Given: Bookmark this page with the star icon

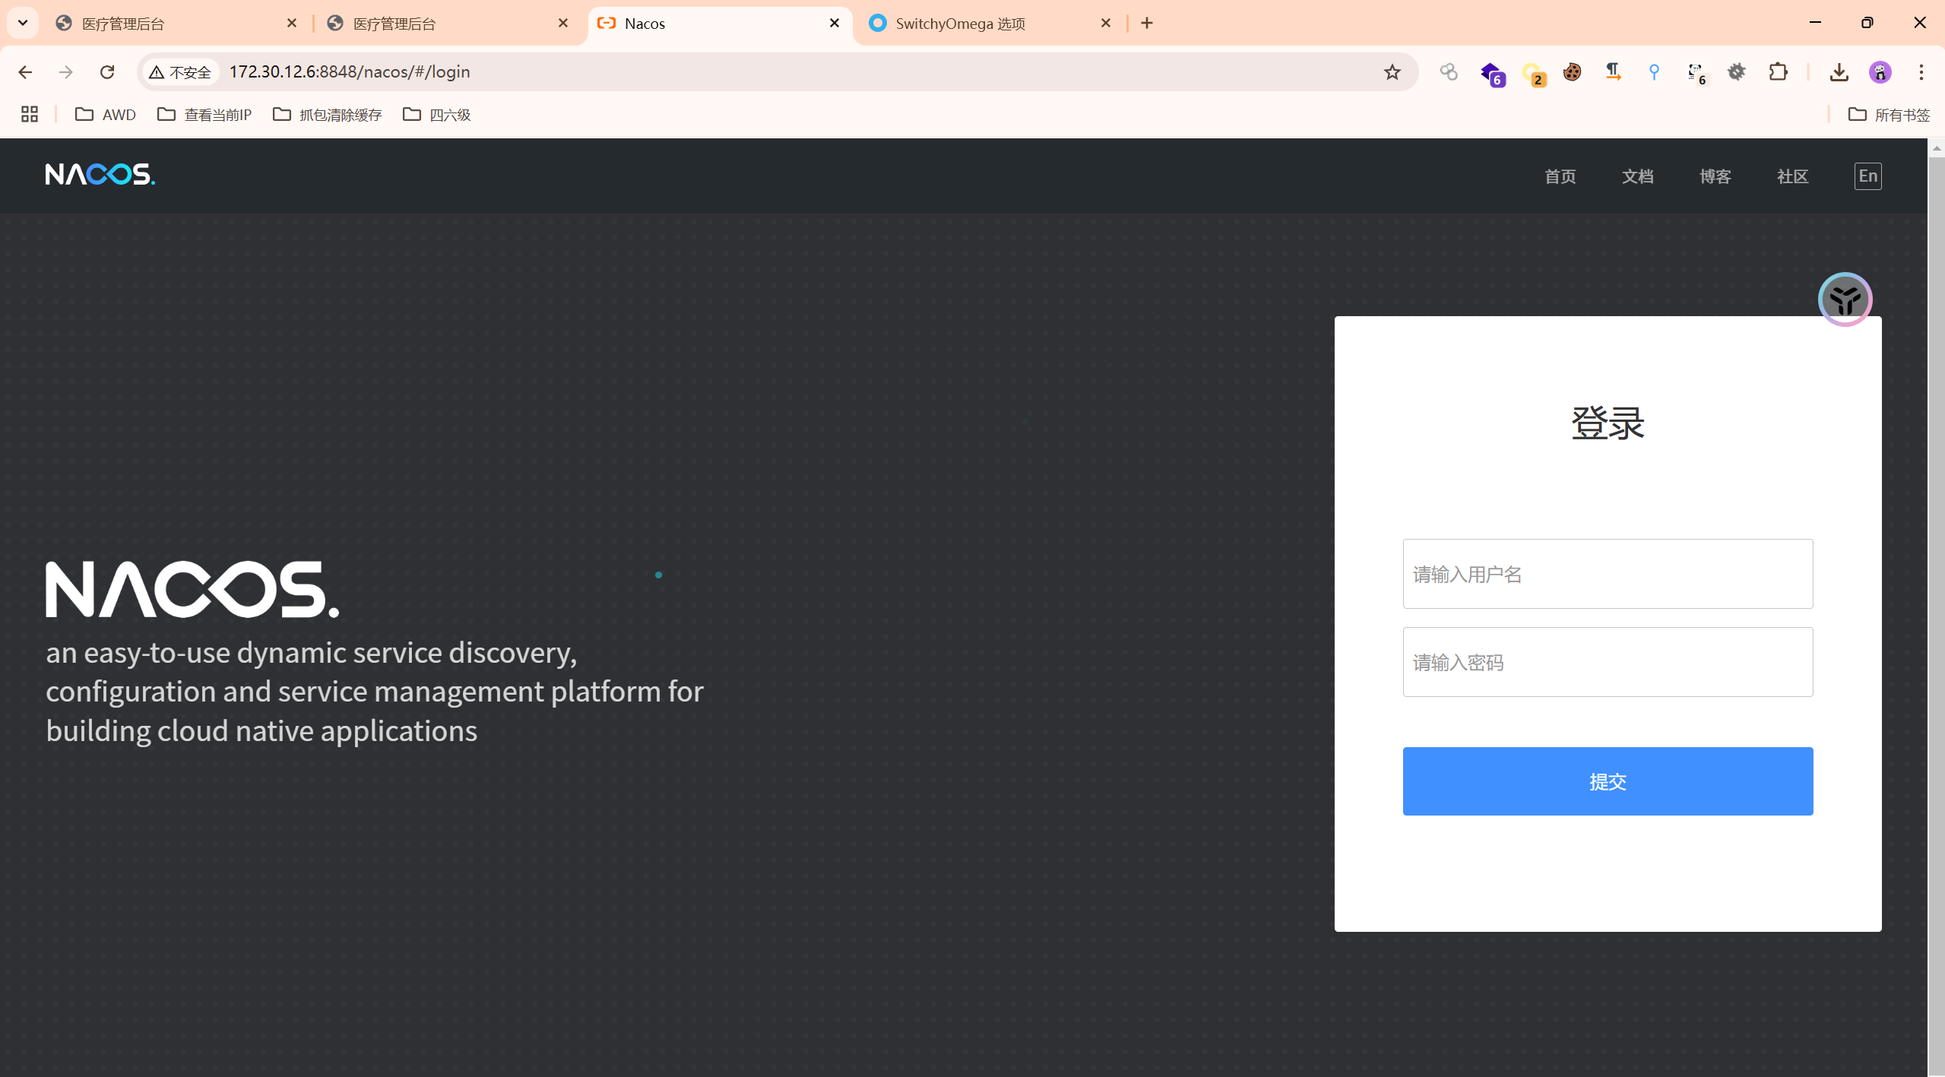Looking at the screenshot, I should 1392,72.
